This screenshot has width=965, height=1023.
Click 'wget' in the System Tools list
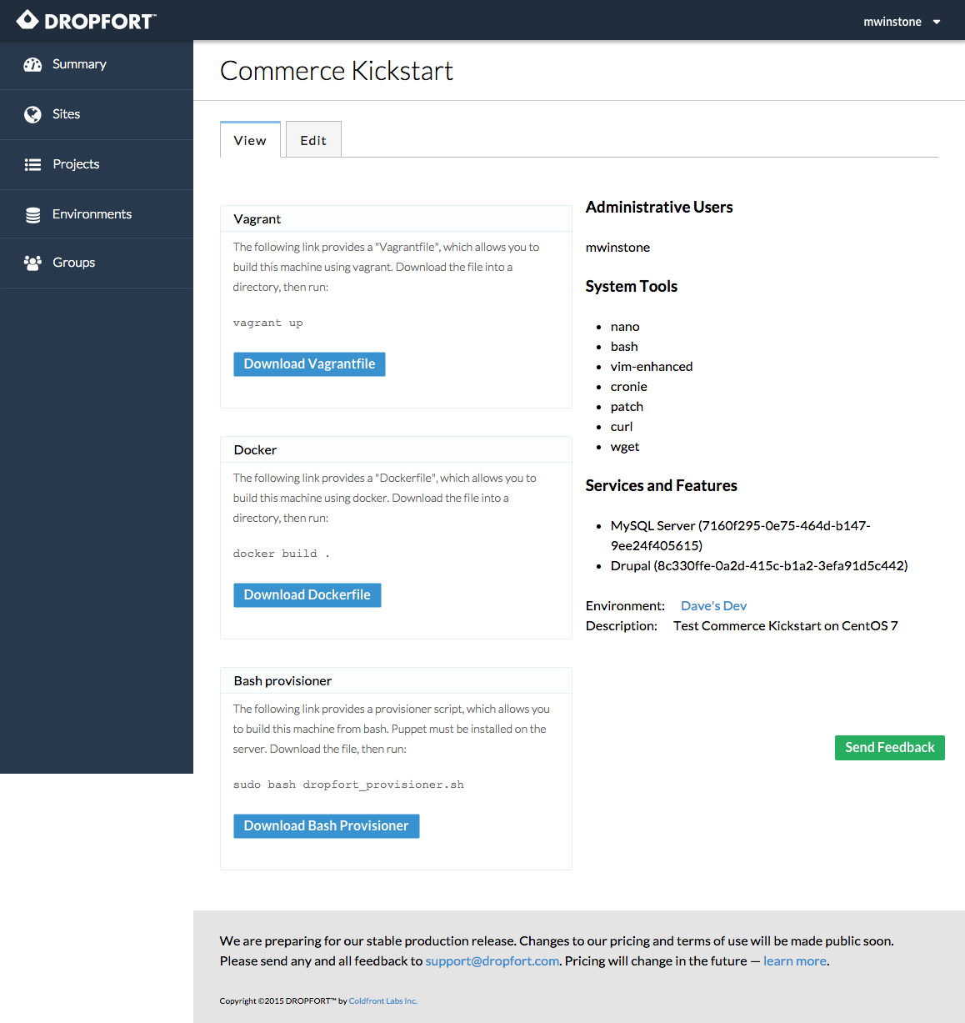point(625,447)
